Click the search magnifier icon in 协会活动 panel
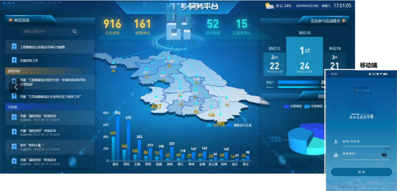Viewport: 397px width, 191px height. 74,32
